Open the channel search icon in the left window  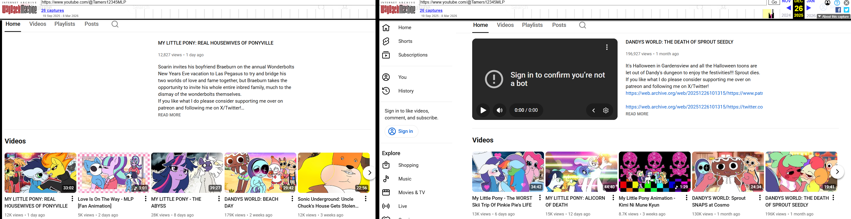115,24
